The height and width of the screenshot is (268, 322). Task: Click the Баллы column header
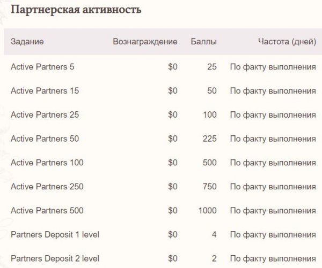(204, 42)
